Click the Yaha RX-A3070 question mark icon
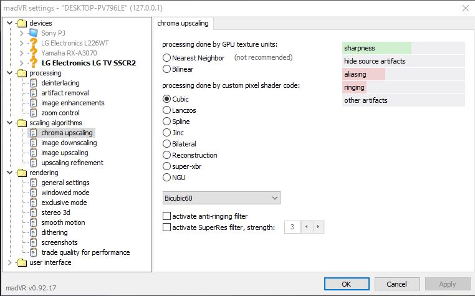Screen dimensions: 475x296 34,53
